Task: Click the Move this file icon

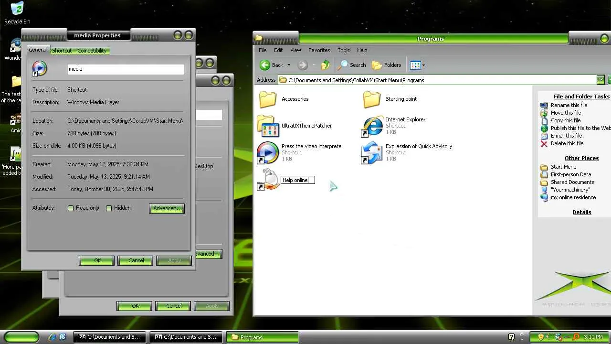Action: pos(544,113)
